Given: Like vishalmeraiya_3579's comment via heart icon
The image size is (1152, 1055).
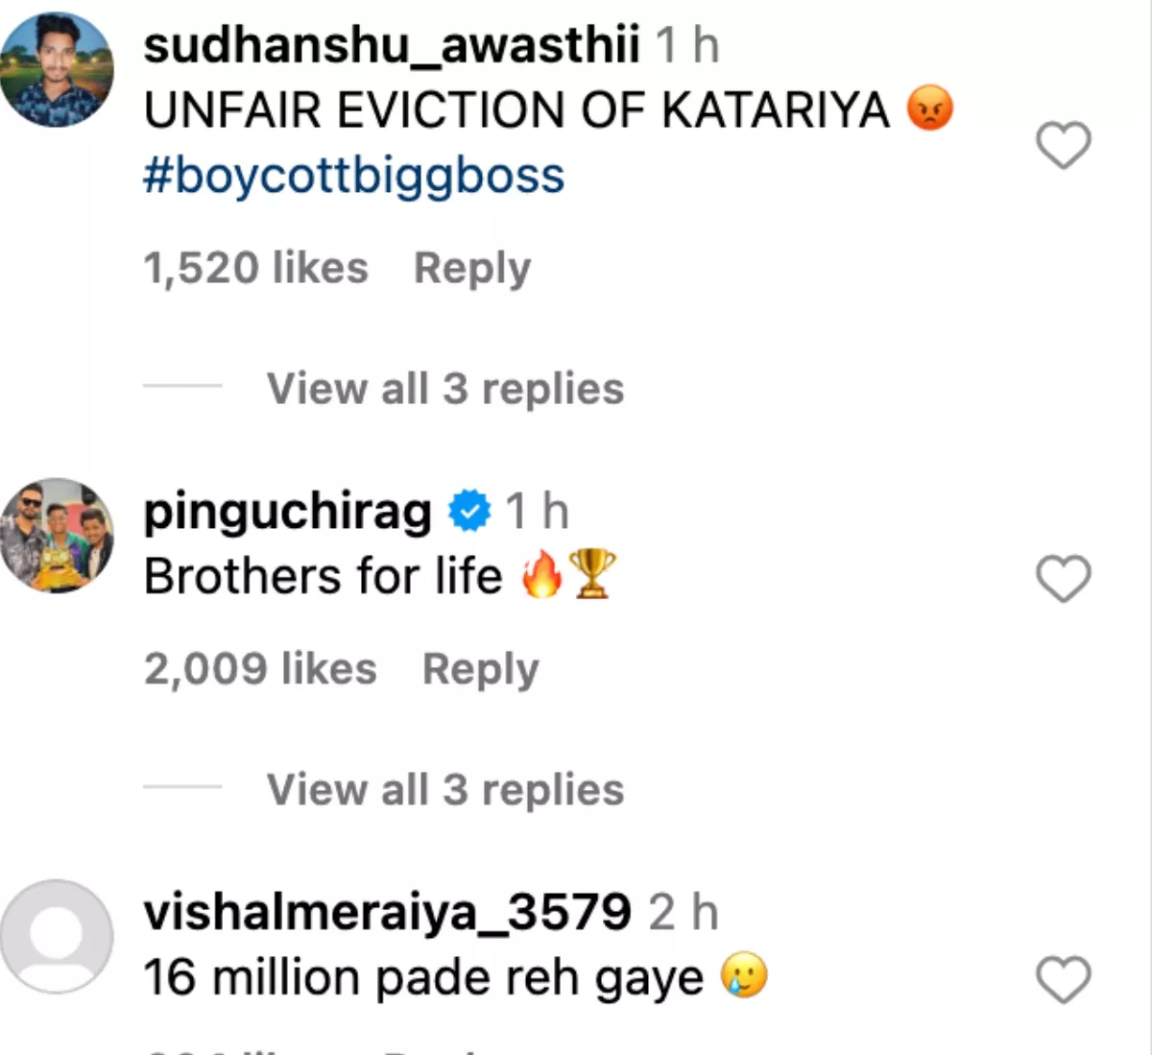Looking at the screenshot, I should (1064, 980).
